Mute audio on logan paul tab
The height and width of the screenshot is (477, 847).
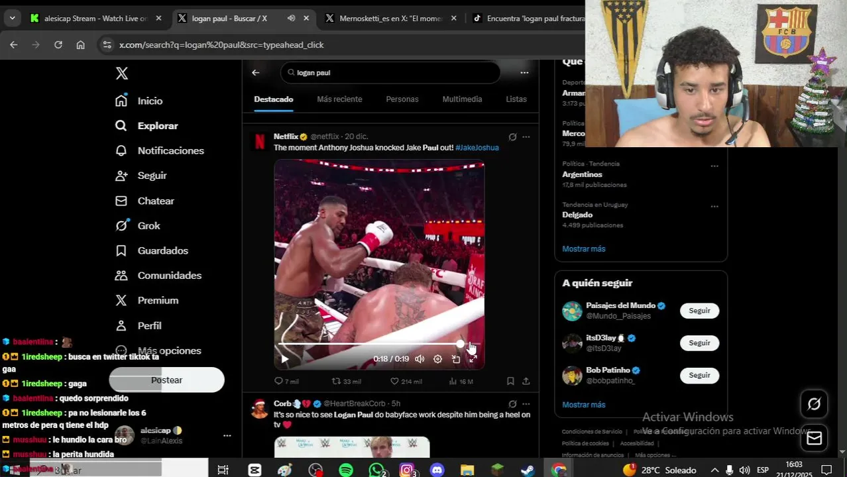pyautogui.click(x=291, y=19)
